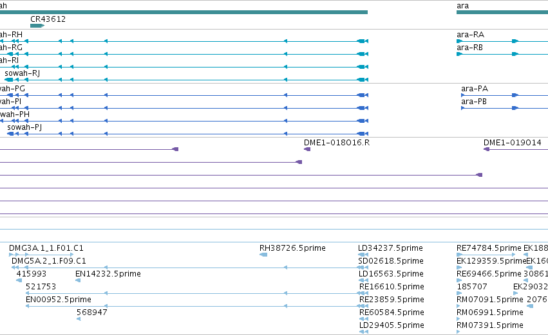Select the LD29405.5prime EST label
The height and width of the screenshot is (335, 548).
pos(392,325)
